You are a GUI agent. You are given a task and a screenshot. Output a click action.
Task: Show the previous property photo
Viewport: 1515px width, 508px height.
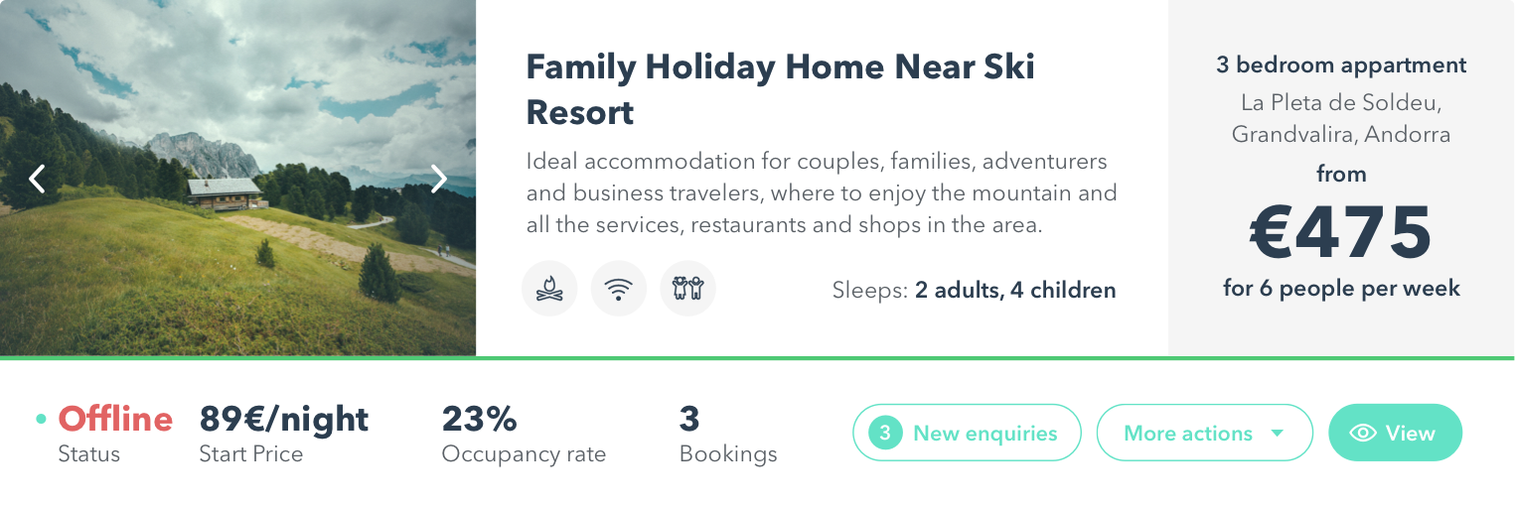pyautogui.click(x=38, y=179)
